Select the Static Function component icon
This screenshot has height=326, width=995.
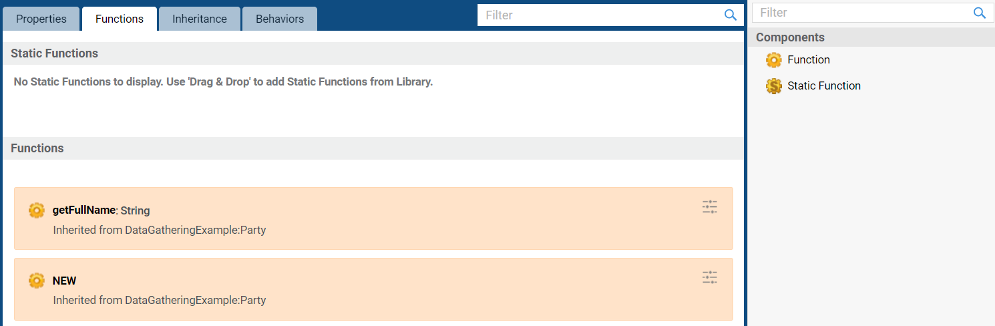pyautogui.click(x=774, y=86)
